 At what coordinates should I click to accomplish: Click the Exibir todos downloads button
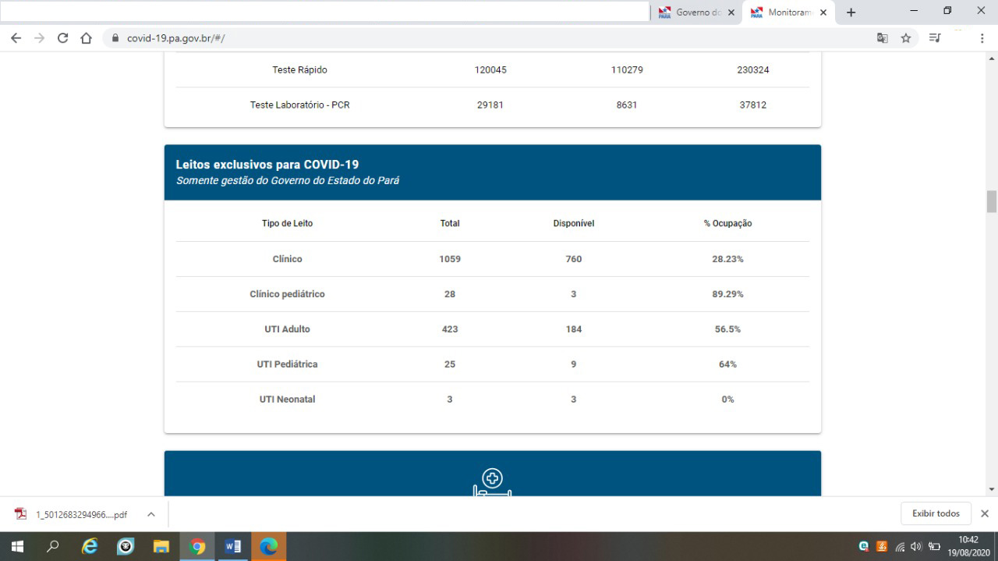[936, 513]
